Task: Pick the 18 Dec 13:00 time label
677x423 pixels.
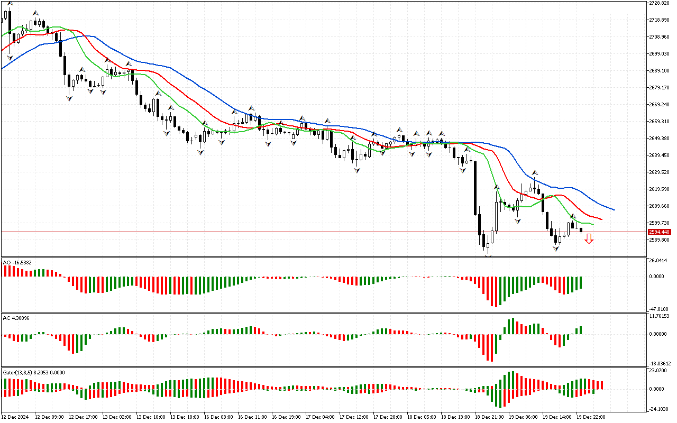Action: coord(455,417)
